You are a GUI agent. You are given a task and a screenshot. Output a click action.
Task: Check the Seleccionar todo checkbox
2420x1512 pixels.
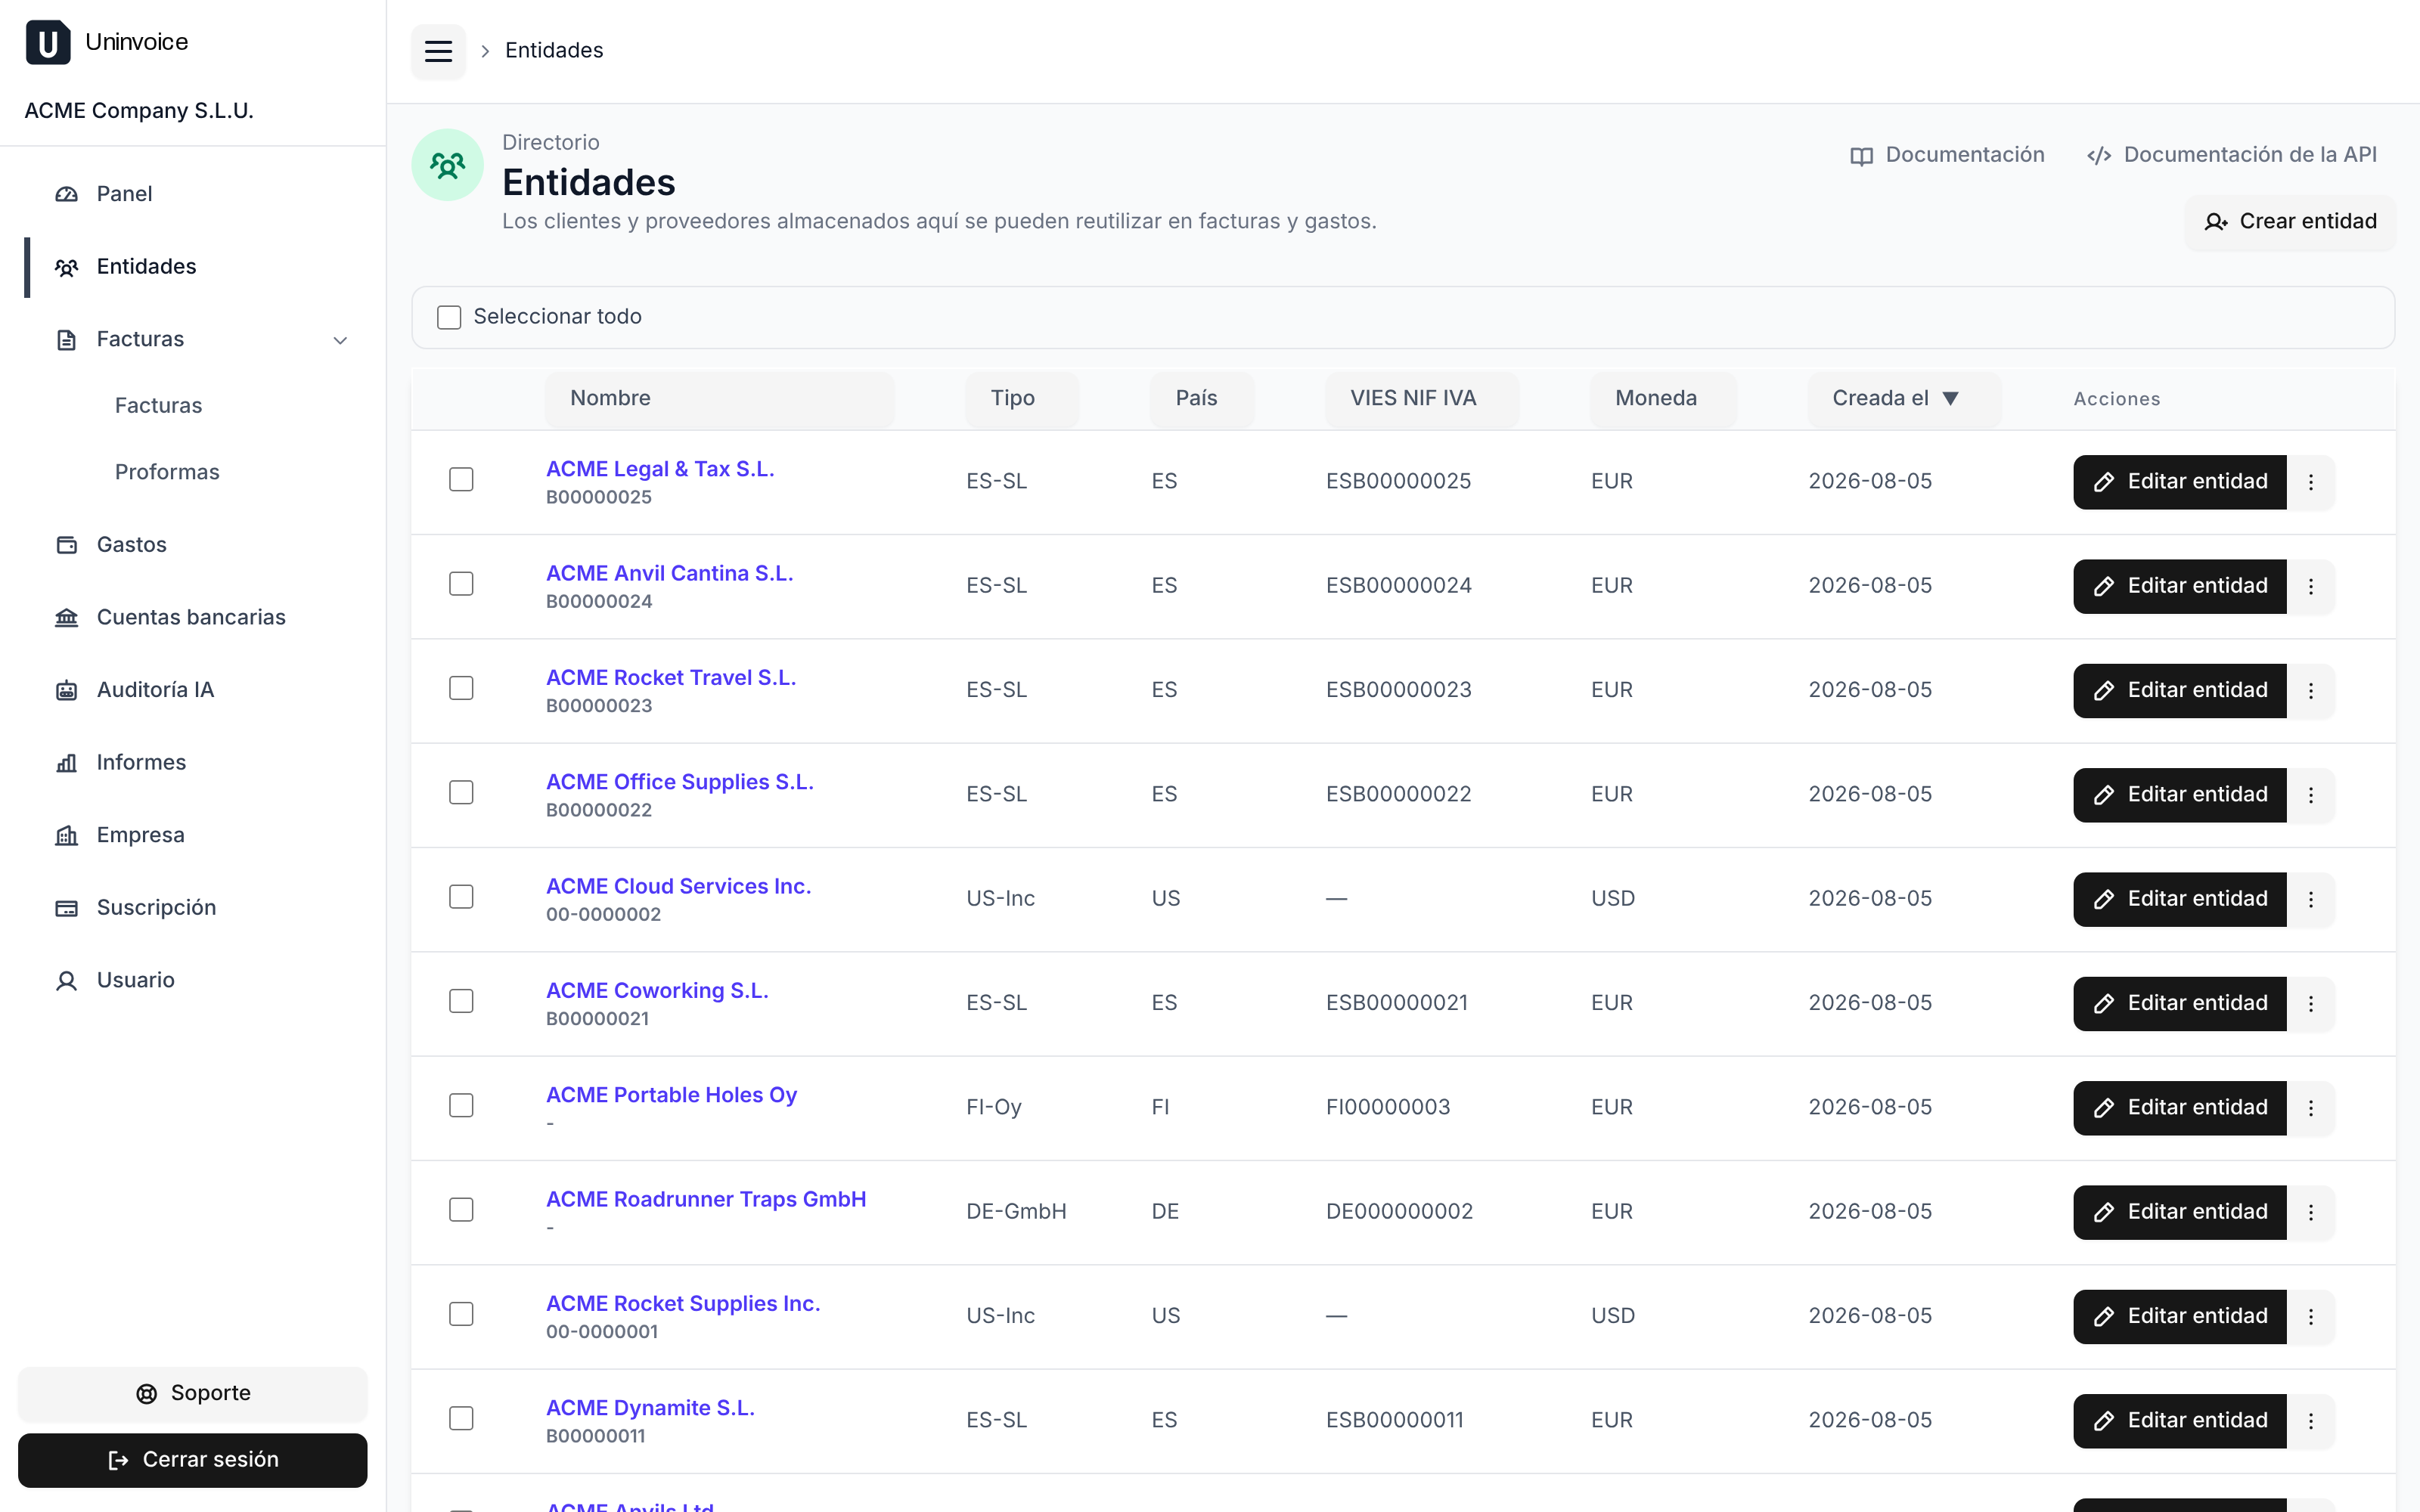pos(449,317)
